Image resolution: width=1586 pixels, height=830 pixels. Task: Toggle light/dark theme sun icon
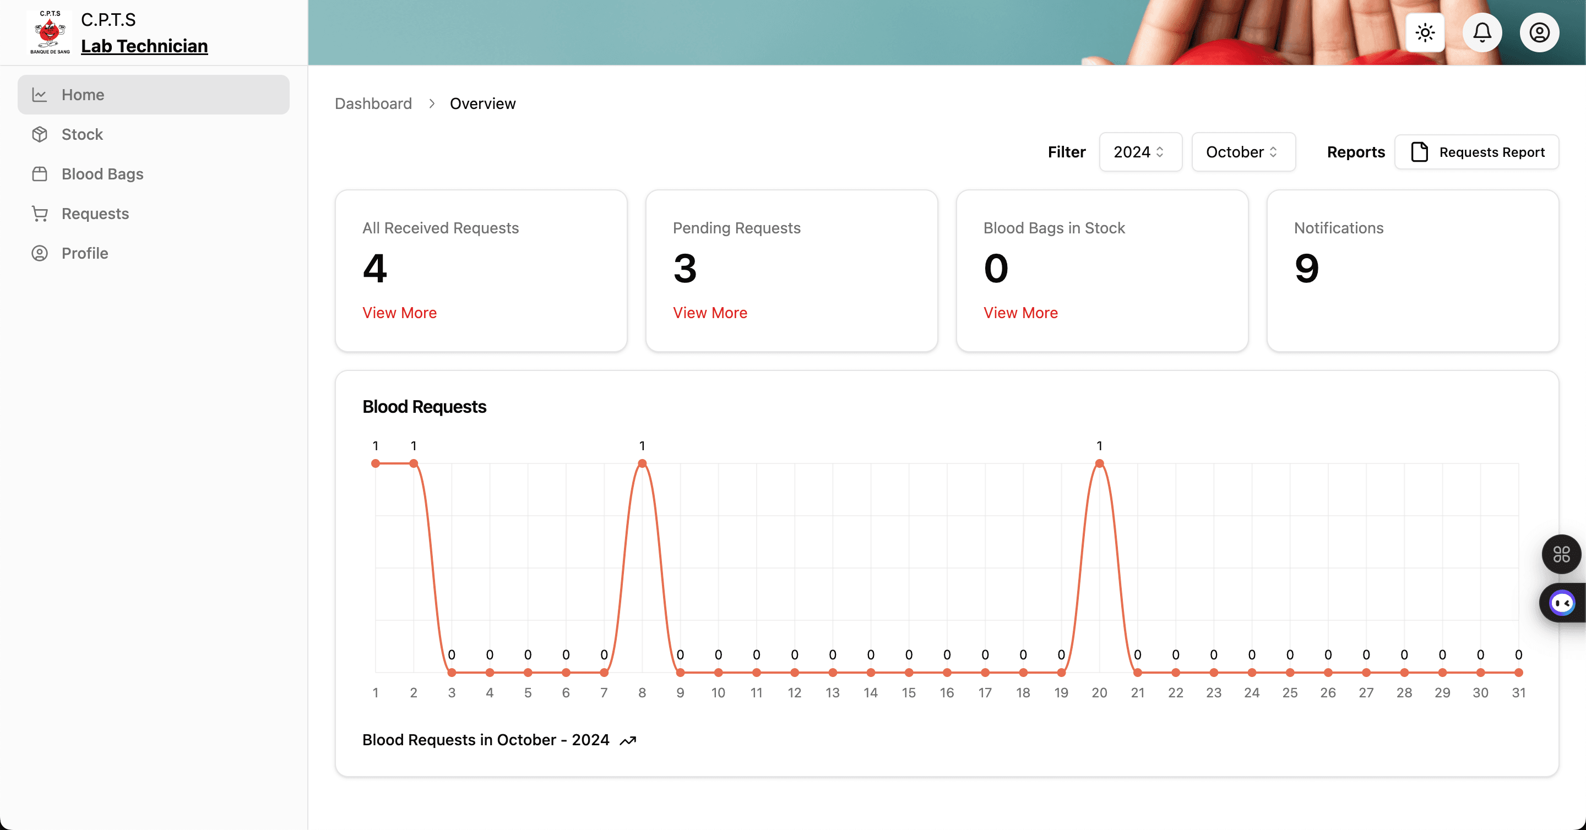tap(1425, 32)
